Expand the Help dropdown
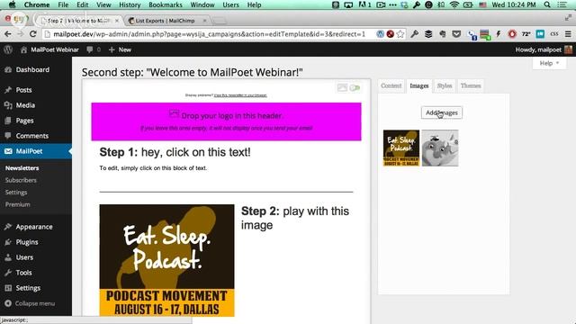This screenshot has height=324, width=576. 549,63
